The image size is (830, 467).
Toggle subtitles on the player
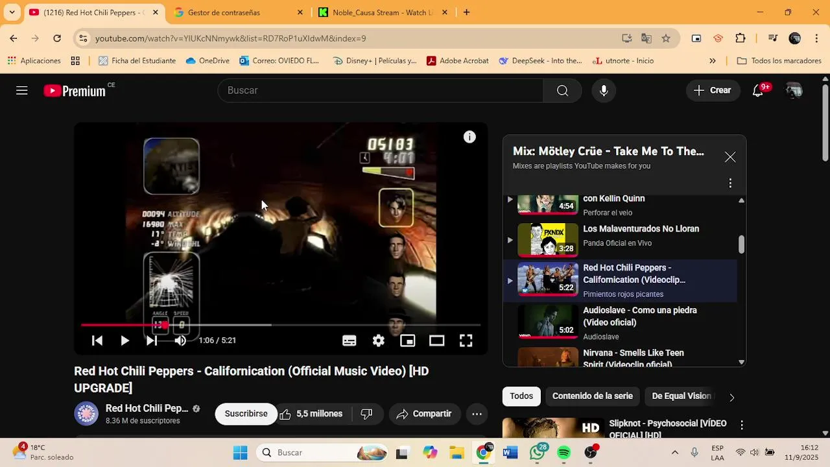click(350, 341)
